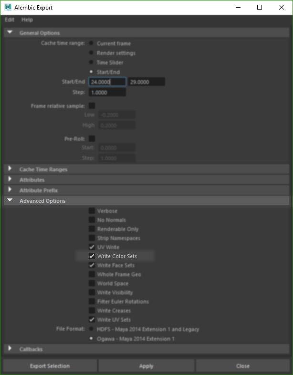The height and width of the screenshot is (375, 293).
Task: Enable the Renderable Only checkbox
Action: click(x=92, y=229)
